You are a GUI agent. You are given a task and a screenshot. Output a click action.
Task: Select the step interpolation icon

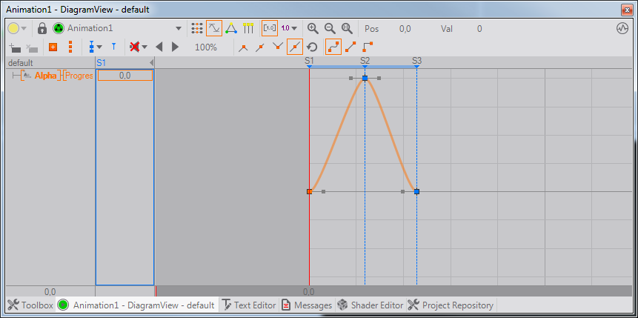(x=368, y=47)
